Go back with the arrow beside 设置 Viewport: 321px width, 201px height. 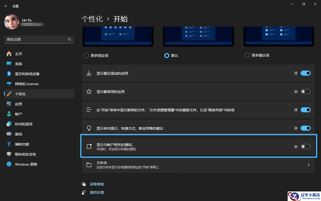coord(6,6)
